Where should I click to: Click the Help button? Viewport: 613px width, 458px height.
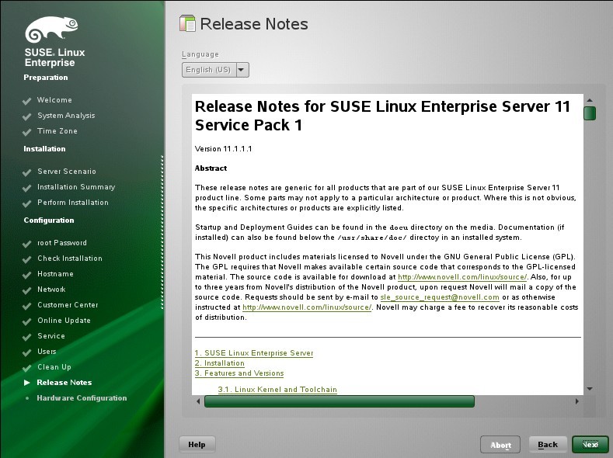pos(197,444)
